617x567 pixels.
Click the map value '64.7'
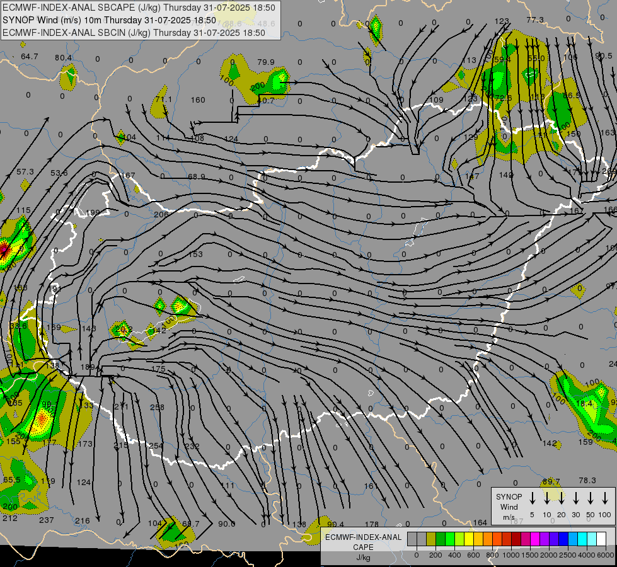(30, 57)
